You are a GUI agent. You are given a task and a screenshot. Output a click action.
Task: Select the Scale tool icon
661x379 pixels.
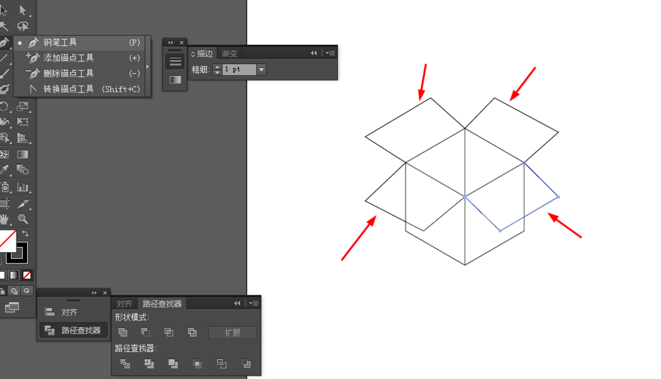(22, 106)
